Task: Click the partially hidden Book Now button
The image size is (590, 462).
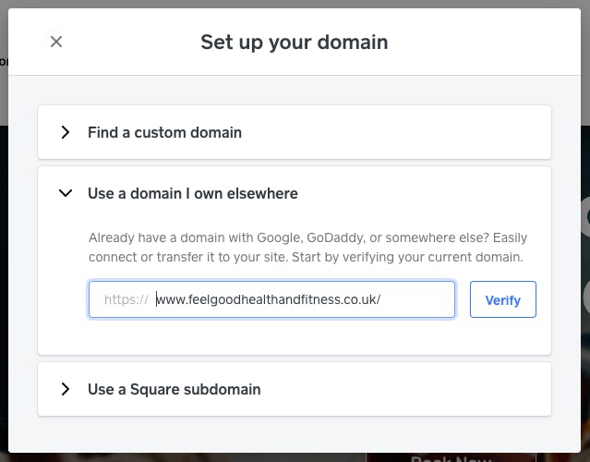Action: point(451,458)
